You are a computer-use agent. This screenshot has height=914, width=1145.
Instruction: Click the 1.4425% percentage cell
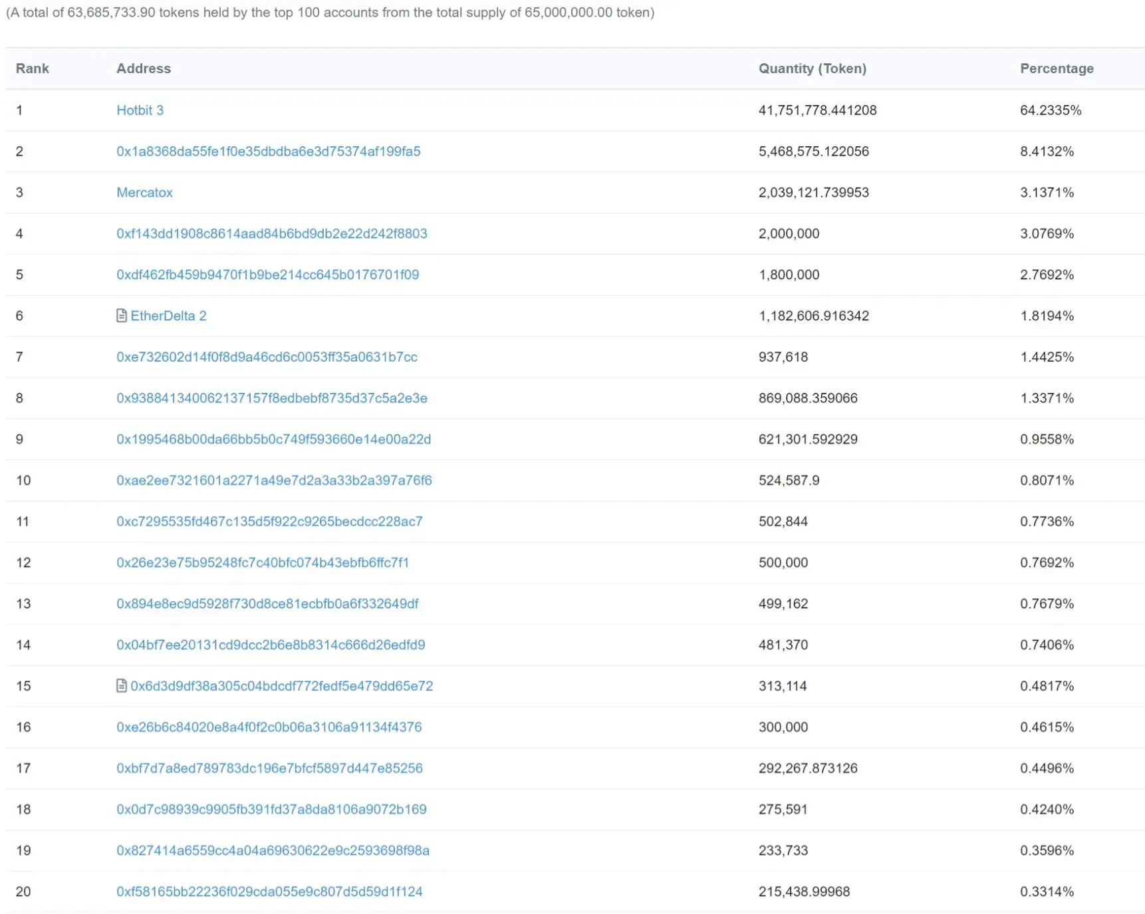pyautogui.click(x=1047, y=357)
